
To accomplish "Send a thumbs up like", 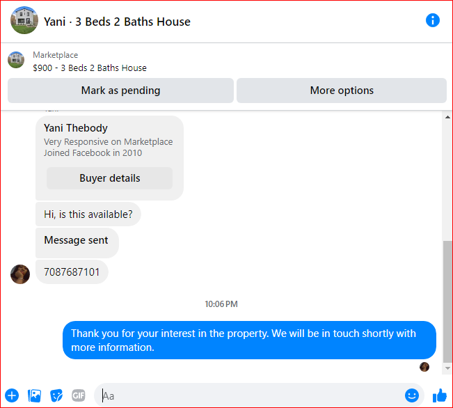I will tap(439, 395).
